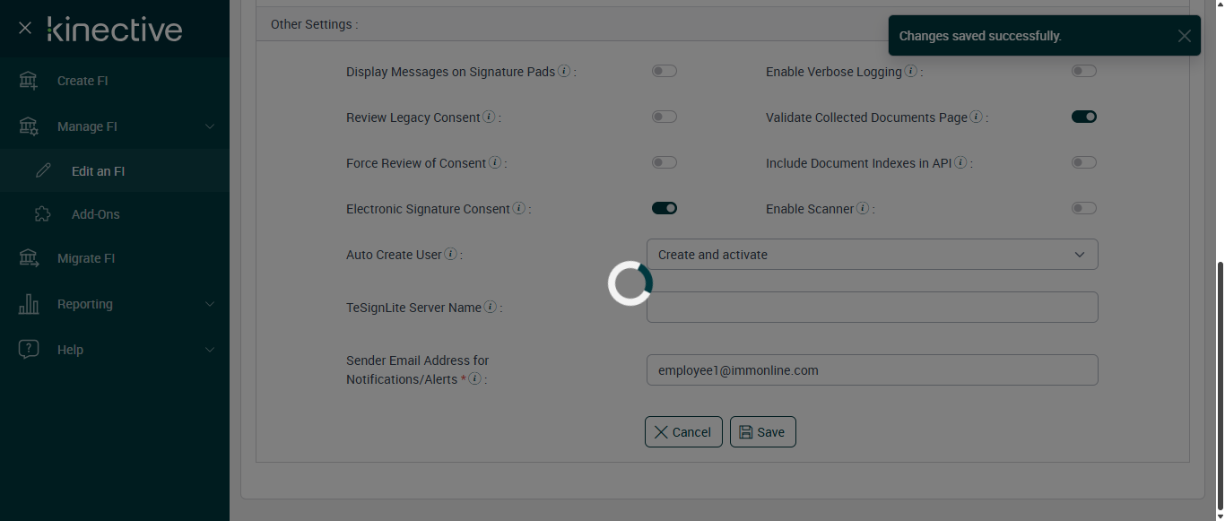The image size is (1225, 521).
Task: Click the Changes saved successfully message text
Action: click(980, 36)
